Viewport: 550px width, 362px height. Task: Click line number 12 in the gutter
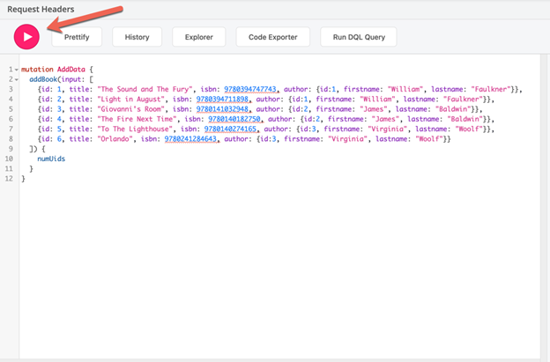pos(9,179)
